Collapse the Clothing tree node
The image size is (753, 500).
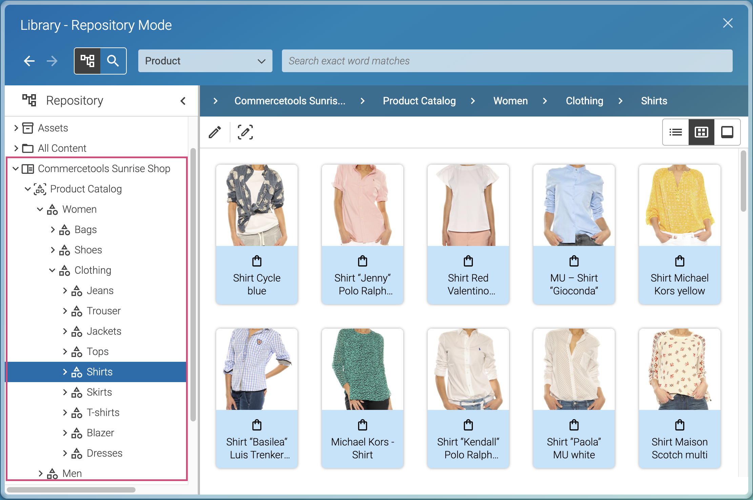point(53,270)
